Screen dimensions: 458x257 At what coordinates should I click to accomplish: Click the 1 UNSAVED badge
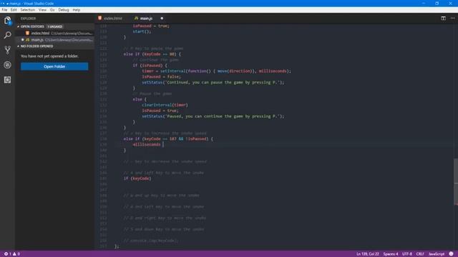point(55,26)
